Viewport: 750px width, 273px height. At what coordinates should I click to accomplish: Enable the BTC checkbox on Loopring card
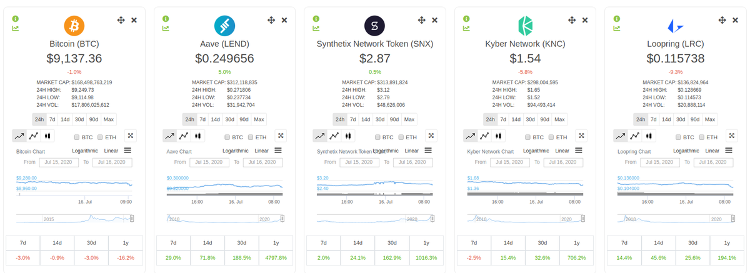tap(678, 137)
